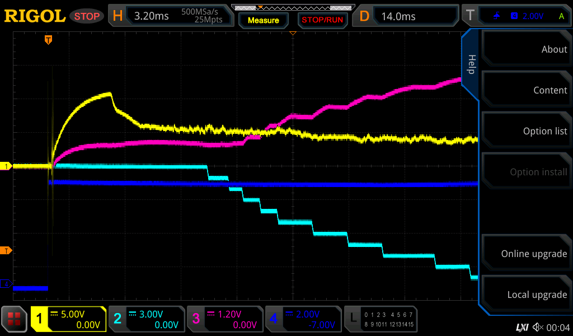573x336 pixels.
Task: Open the function navigation grid icon
Action: (x=15, y=319)
